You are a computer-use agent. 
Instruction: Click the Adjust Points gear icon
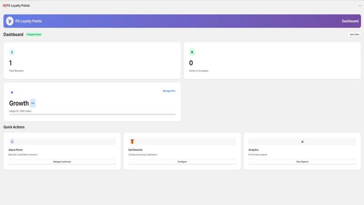point(12,142)
